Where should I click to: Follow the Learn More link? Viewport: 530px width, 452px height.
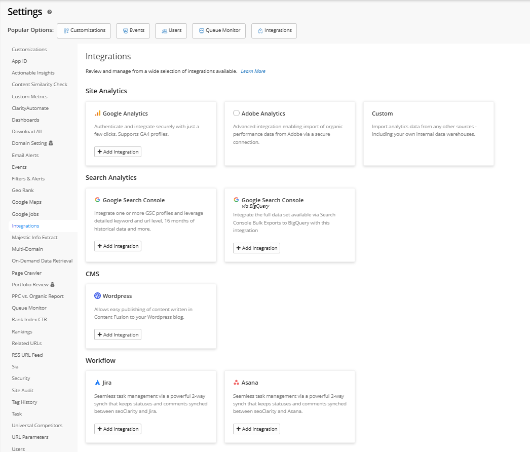[x=253, y=71]
